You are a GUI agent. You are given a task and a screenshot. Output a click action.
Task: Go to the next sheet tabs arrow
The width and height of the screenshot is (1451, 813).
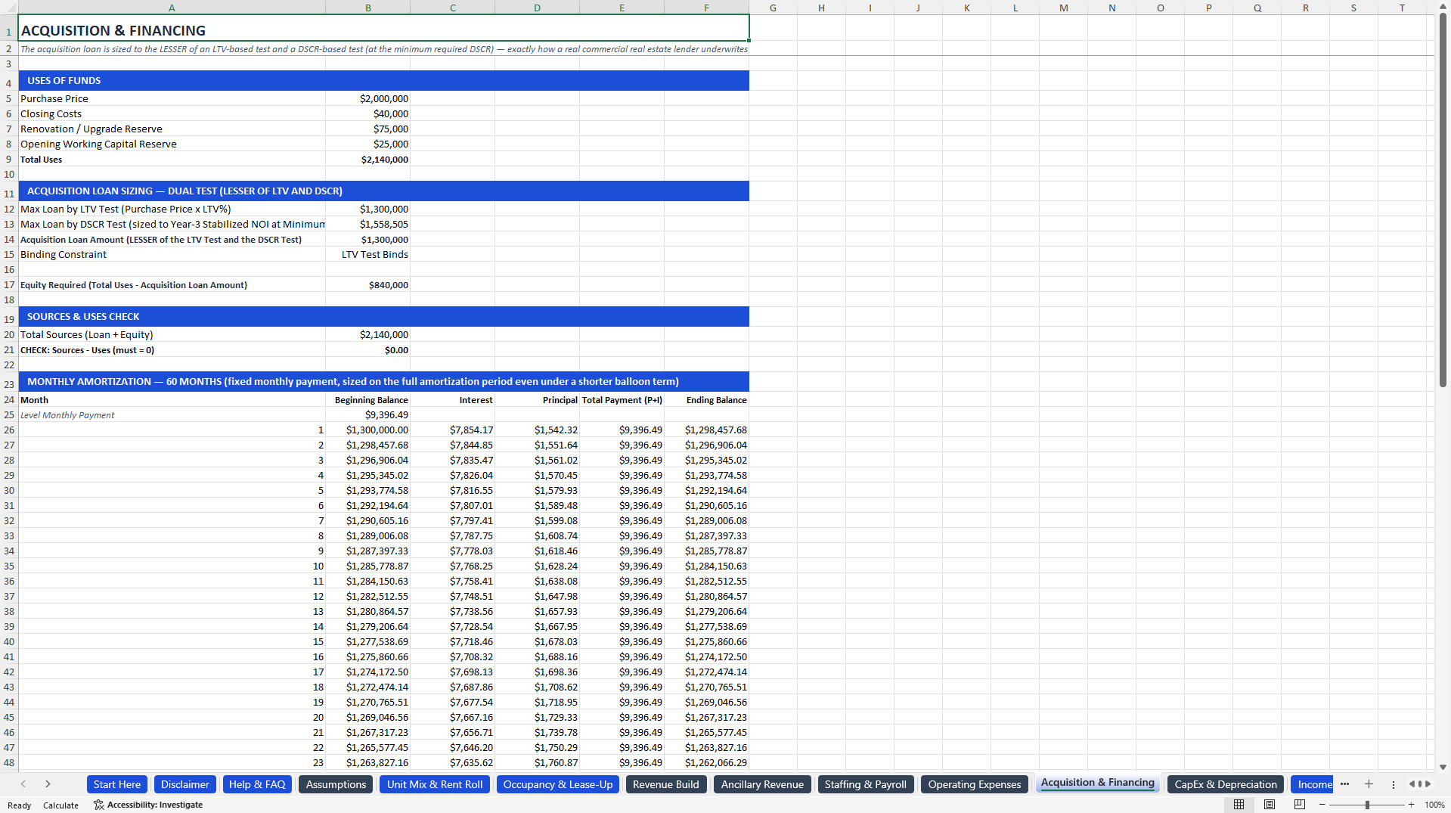pyautogui.click(x=48, y=784)
